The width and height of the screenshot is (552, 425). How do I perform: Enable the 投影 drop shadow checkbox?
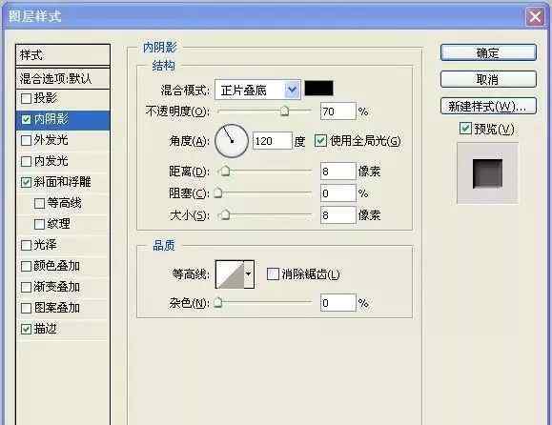click(x=26, y=98)
